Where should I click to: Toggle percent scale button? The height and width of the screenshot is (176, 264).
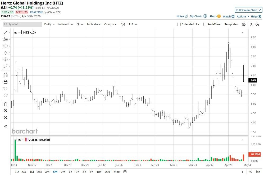pyautogui.click(x=251, y=172)
